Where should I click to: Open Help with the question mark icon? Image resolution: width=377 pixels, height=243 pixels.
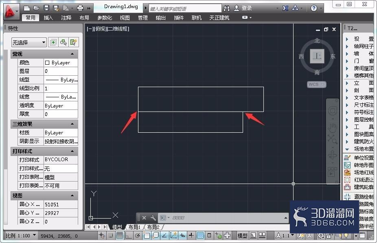point(313,8)
